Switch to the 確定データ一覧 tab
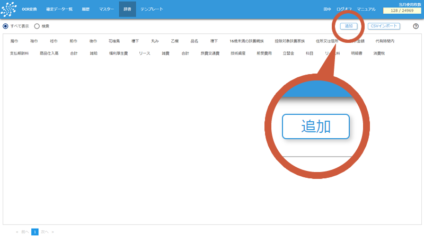424x244 pixels. click(59, 10)
